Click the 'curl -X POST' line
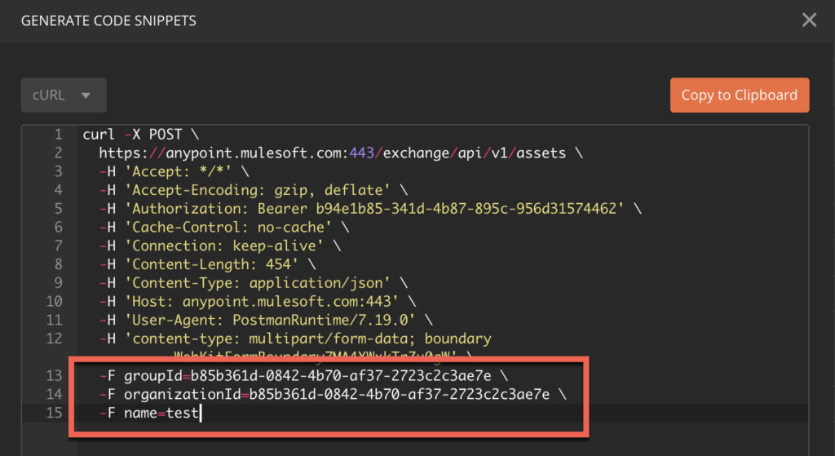The image size is (835, 456). (x=141, y=135)
